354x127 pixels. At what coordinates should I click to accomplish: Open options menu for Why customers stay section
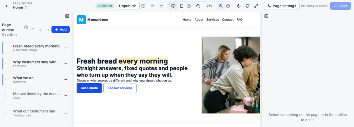[65, 64]
